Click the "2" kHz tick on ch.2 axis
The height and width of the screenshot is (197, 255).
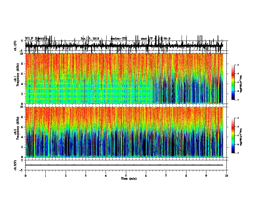(x=22, y=147)
